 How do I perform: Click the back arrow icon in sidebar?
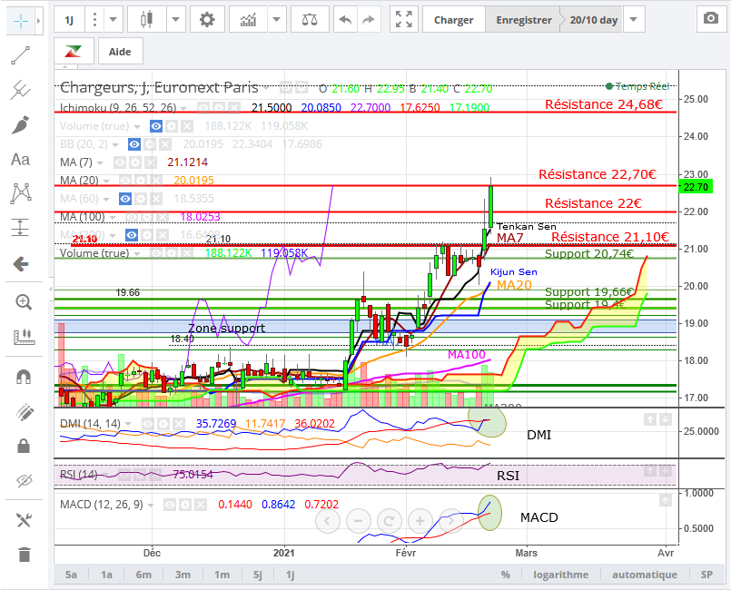coord(21,264)
